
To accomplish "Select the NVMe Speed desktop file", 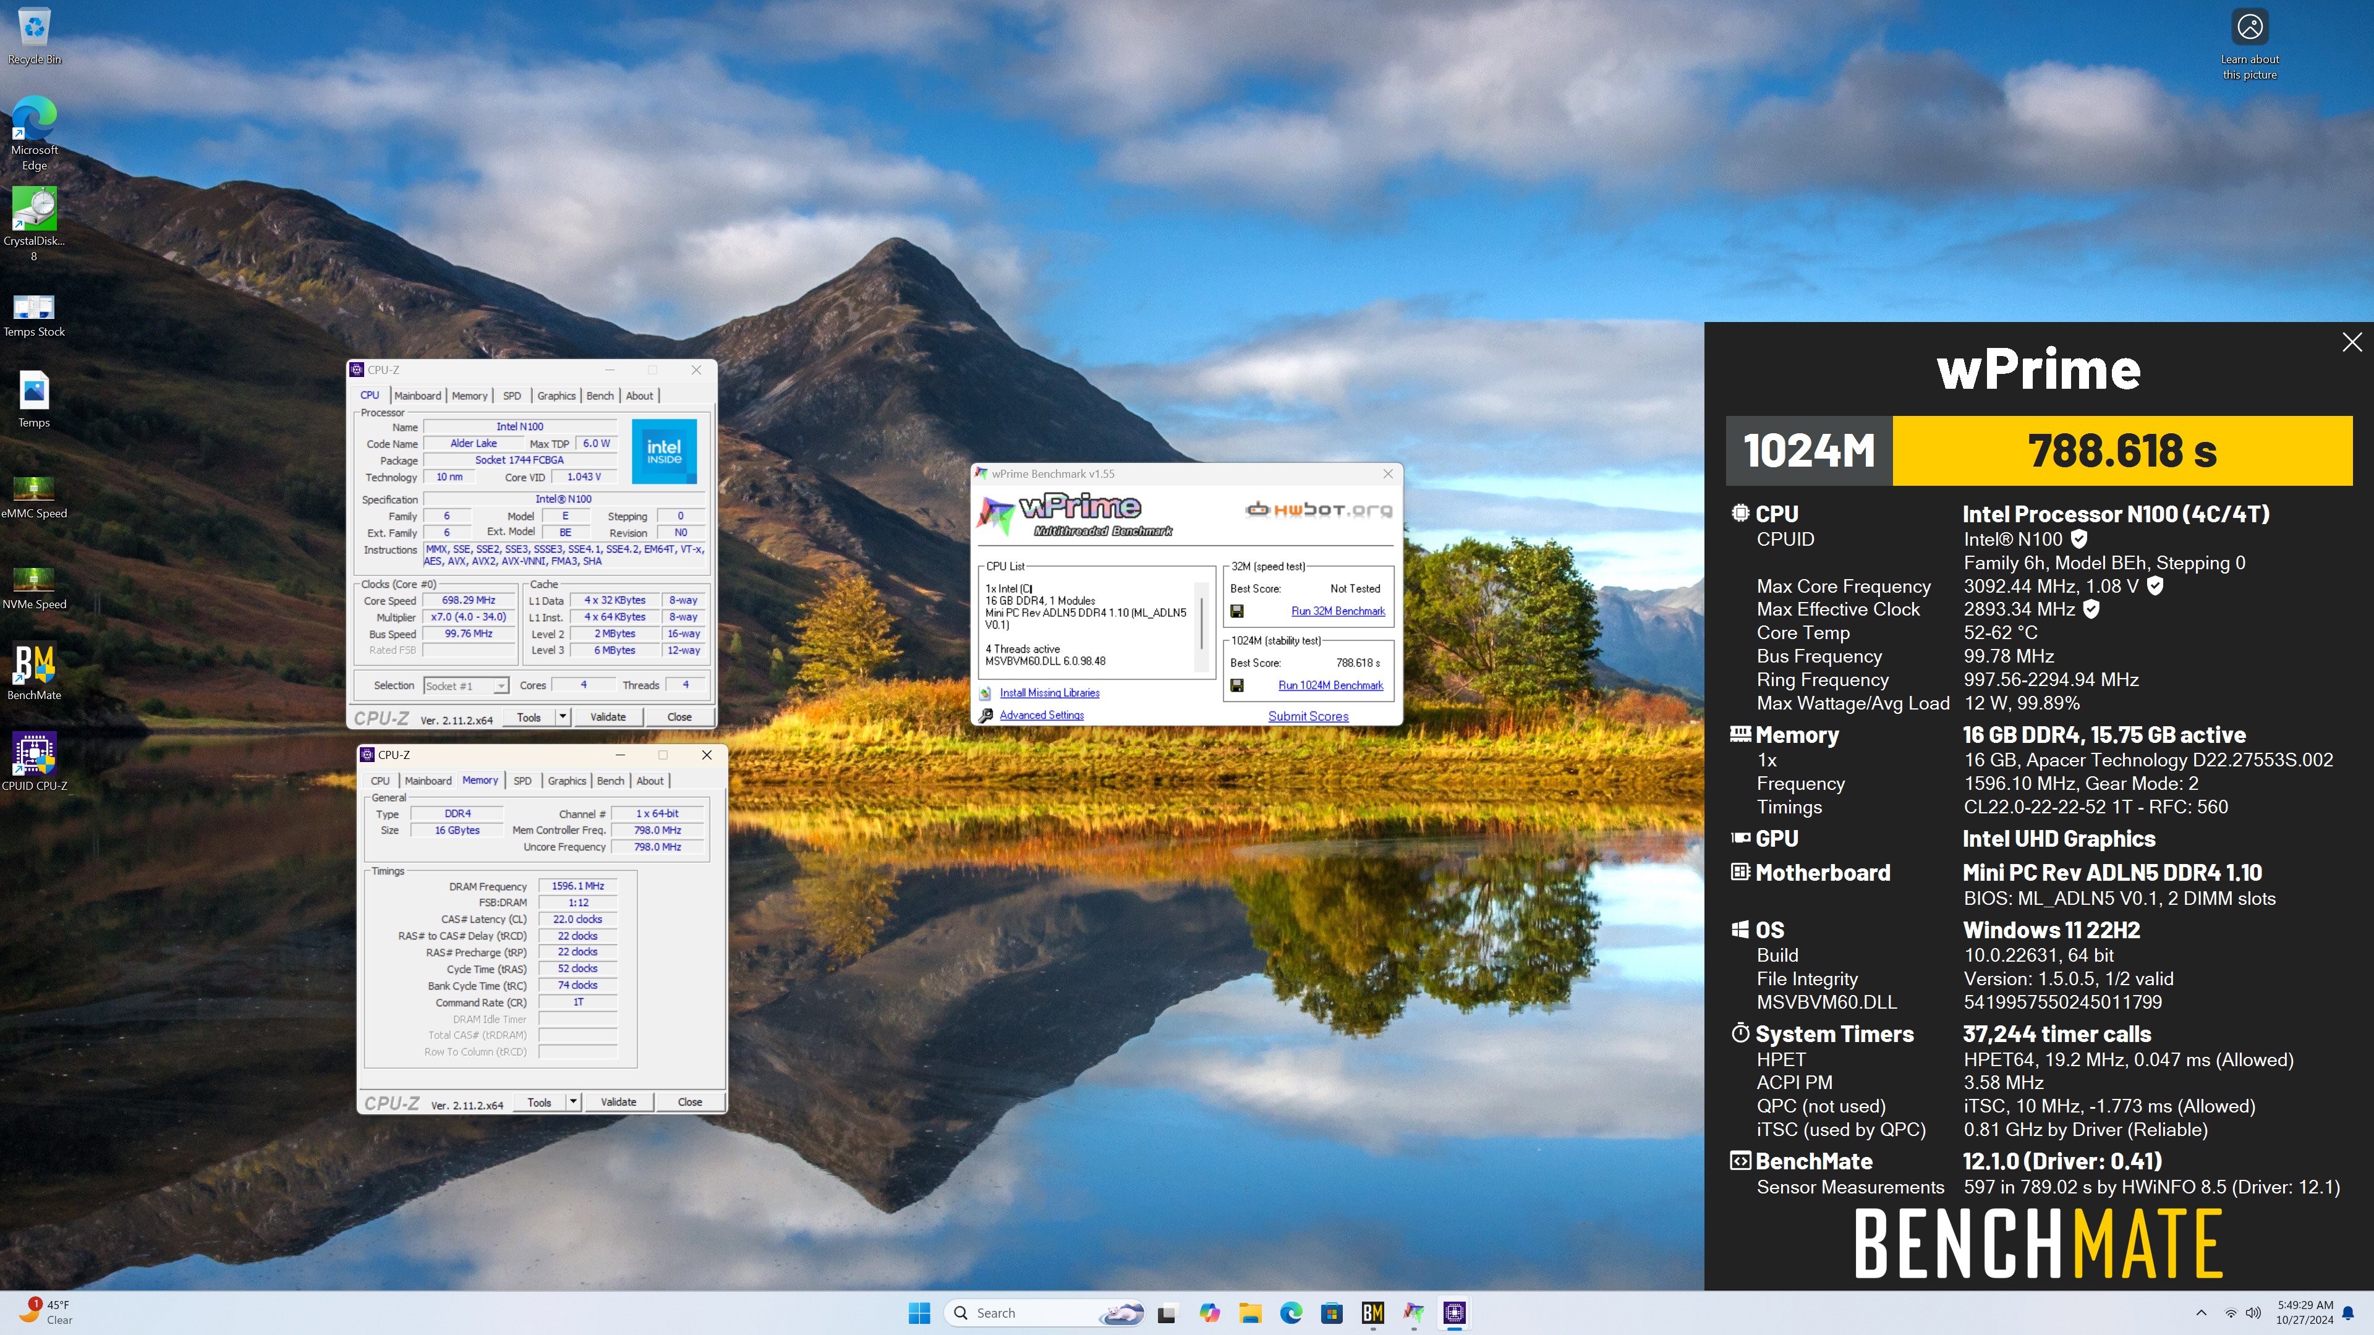I will coord(34,589).
